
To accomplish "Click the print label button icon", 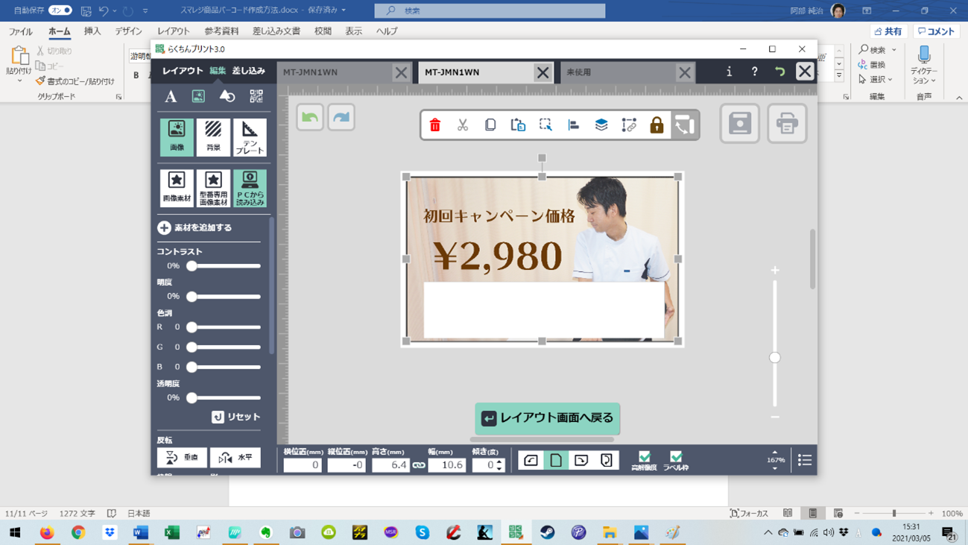I will click(787, 124).
